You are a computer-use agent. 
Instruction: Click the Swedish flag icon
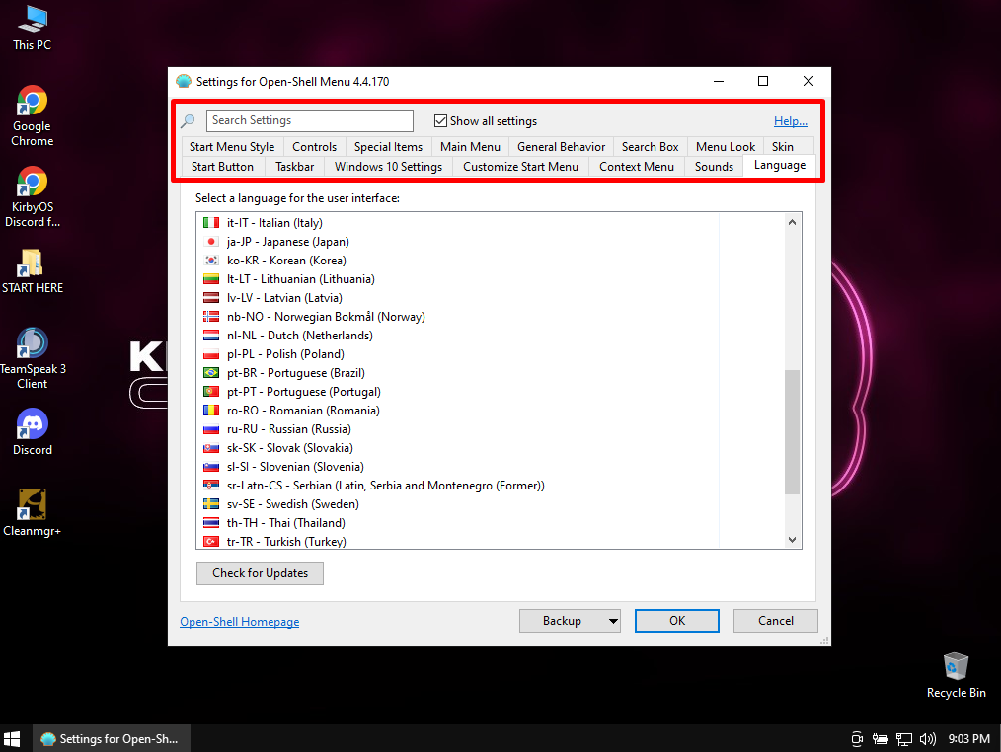211,504
